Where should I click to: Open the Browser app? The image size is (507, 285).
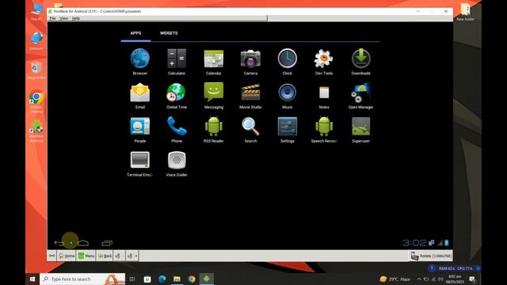[140, 62]
